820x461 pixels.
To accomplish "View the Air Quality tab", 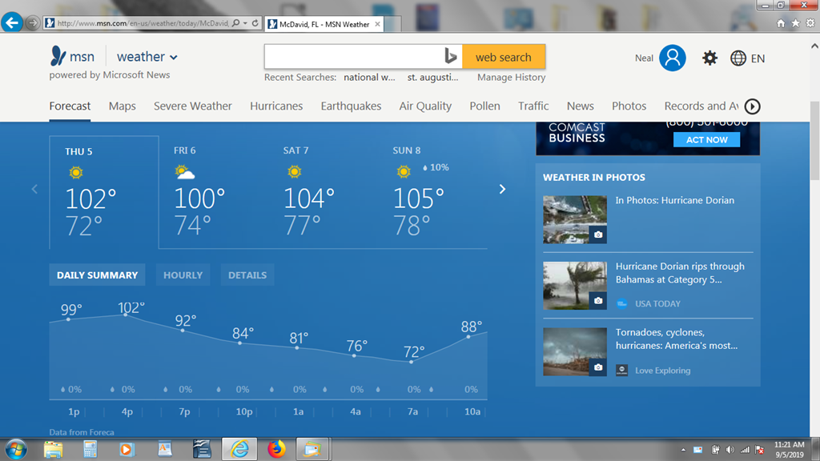I will coord(425,106).
